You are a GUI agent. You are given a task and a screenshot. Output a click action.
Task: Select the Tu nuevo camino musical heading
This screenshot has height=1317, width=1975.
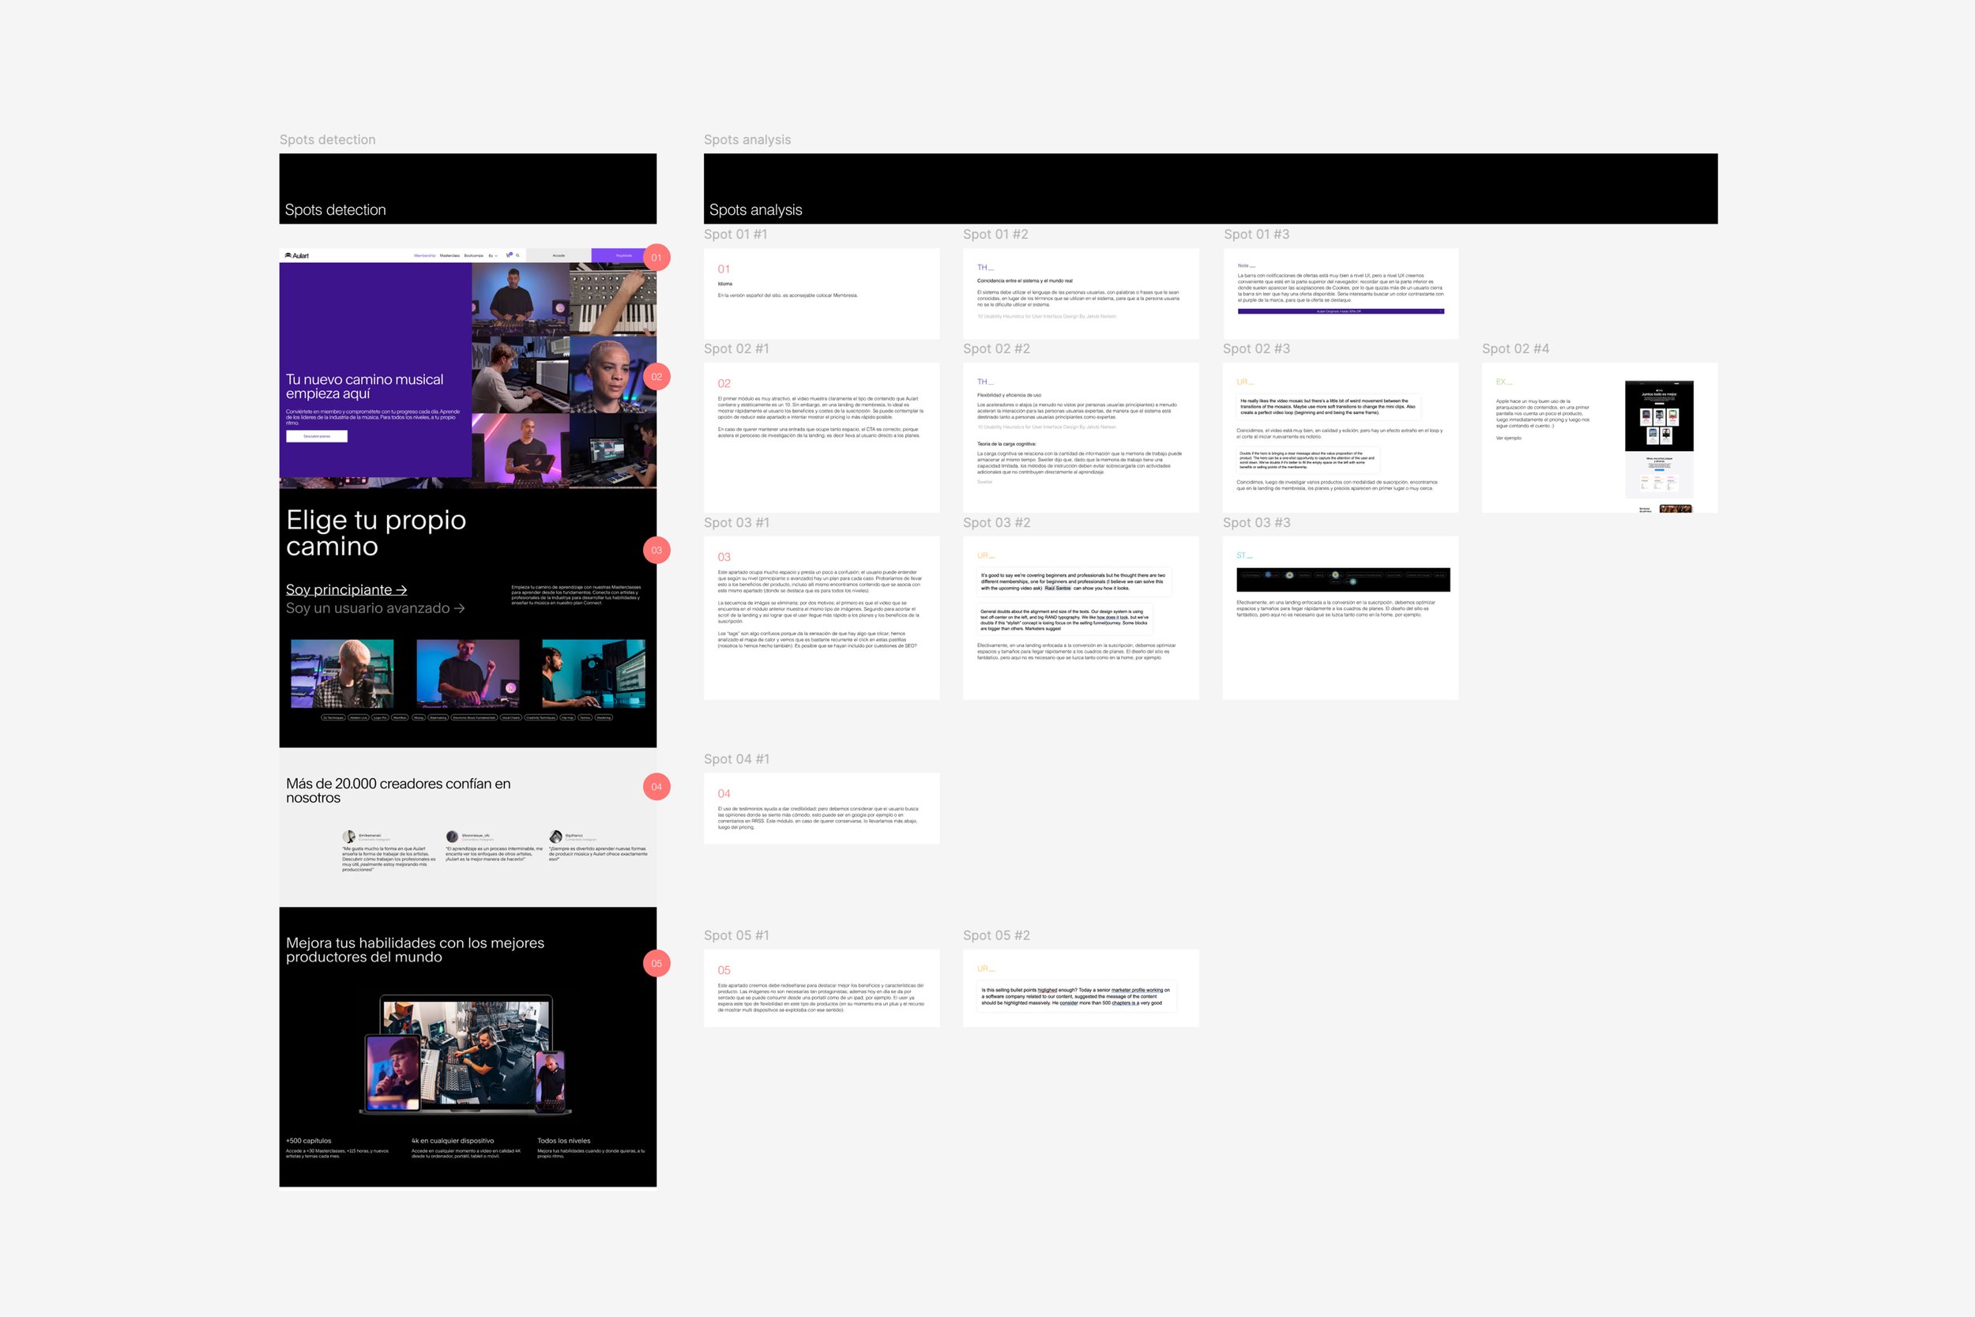click(364, 386)
